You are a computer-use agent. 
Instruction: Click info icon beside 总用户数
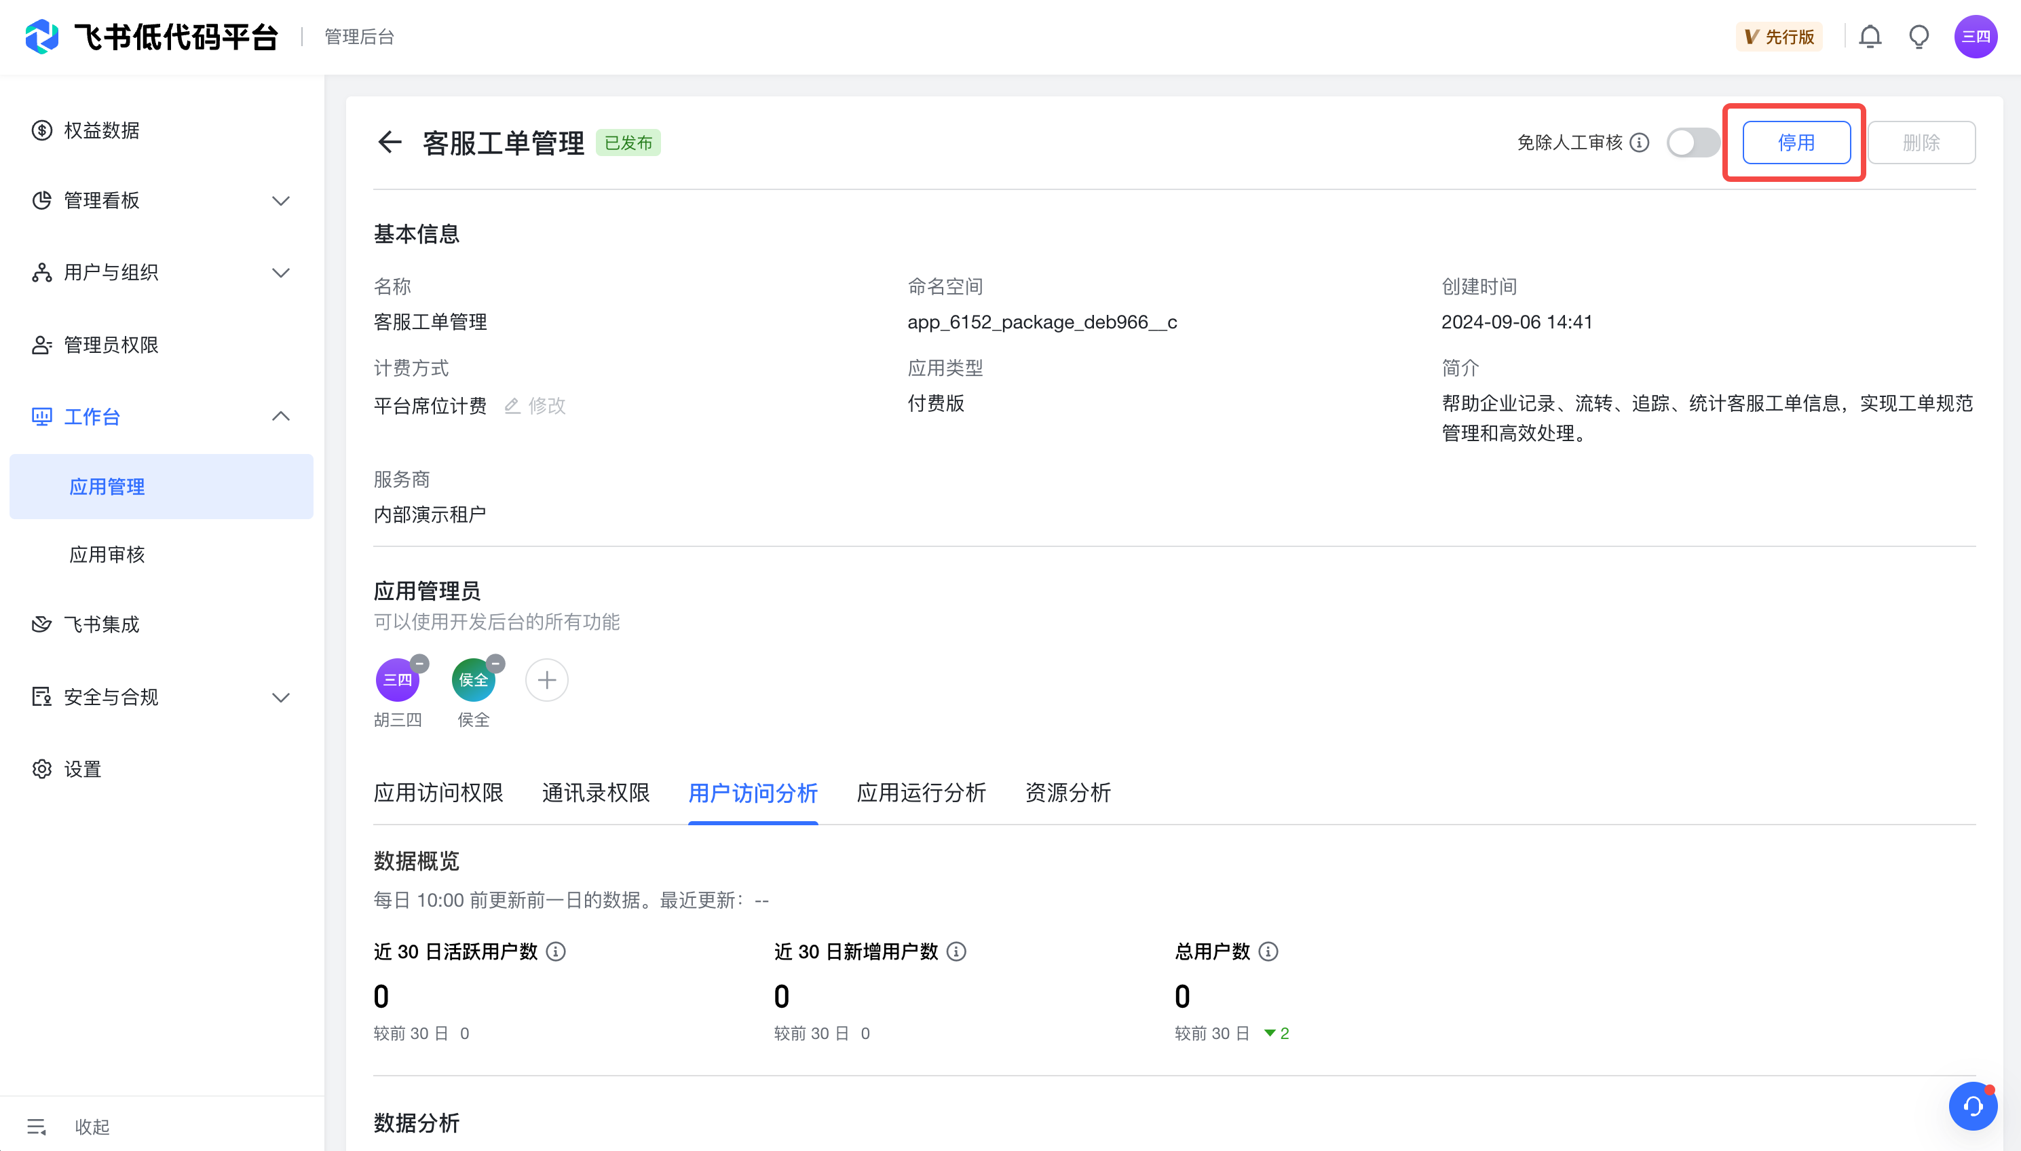pyautogui.click(x=1268, y=951)
